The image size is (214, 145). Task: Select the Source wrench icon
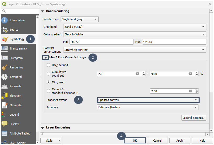[x=5, y=30]
